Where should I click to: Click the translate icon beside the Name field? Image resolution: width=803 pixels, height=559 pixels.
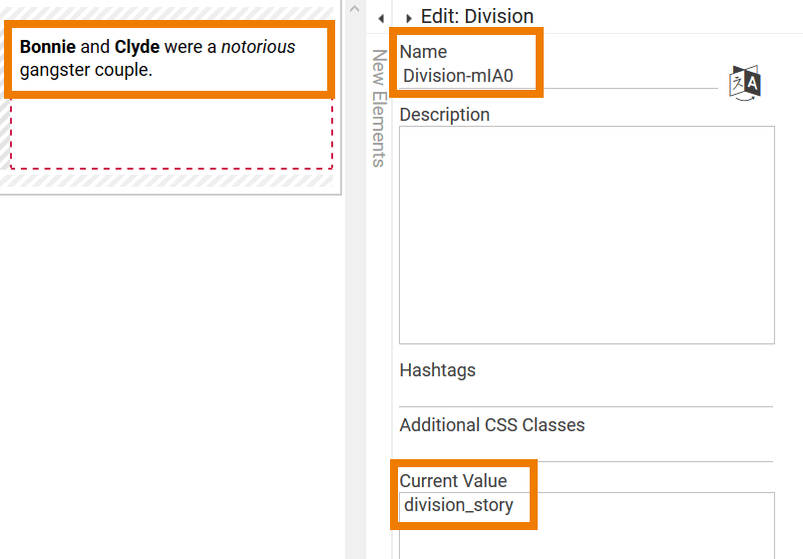tap(745, 83)
